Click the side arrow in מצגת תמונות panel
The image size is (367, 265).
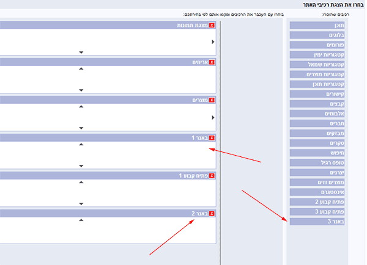coord(213,42)
